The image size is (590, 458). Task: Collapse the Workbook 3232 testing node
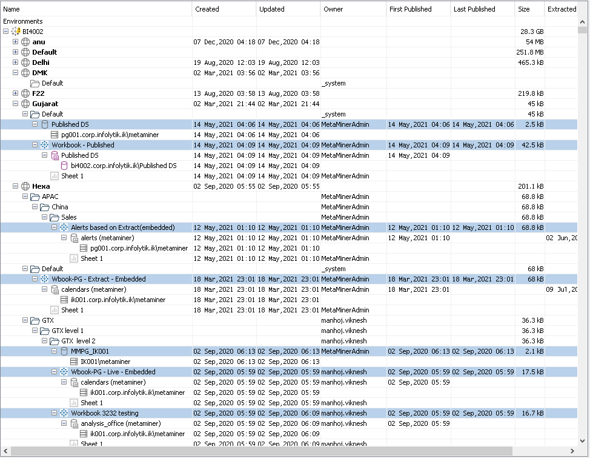click(55, 413)
